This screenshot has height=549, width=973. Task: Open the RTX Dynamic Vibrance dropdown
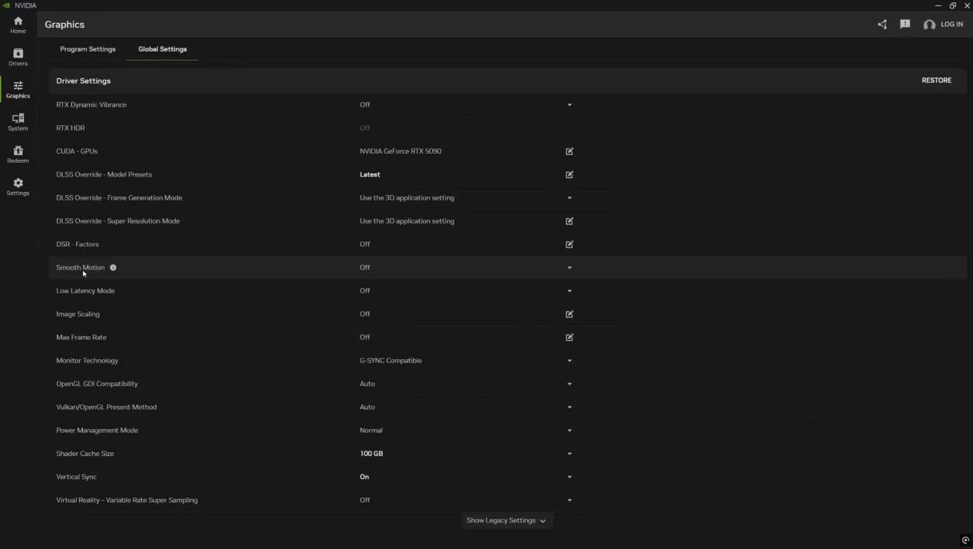(x=569, y=105)
